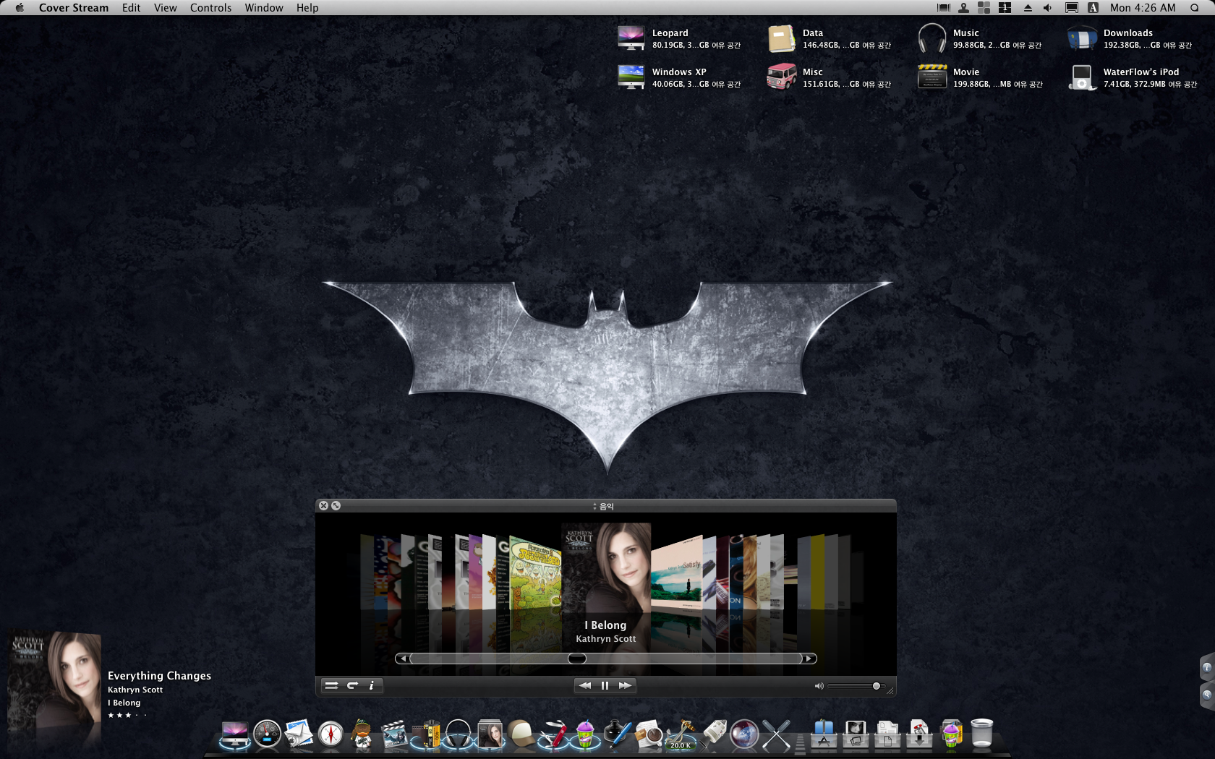Select the Movie clapperboard volume icon
This screenshot has width=1215, height=759.
coord(931,77)
